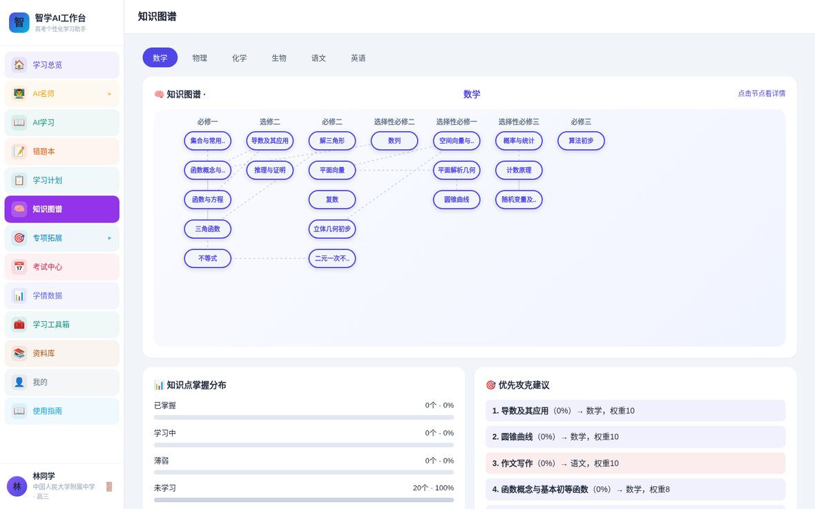Click the 未学习 progress bar

[x=304, y=500]
